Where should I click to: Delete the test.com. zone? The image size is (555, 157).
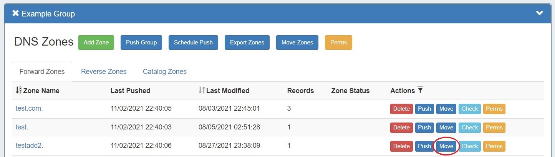tap(401, 109)
